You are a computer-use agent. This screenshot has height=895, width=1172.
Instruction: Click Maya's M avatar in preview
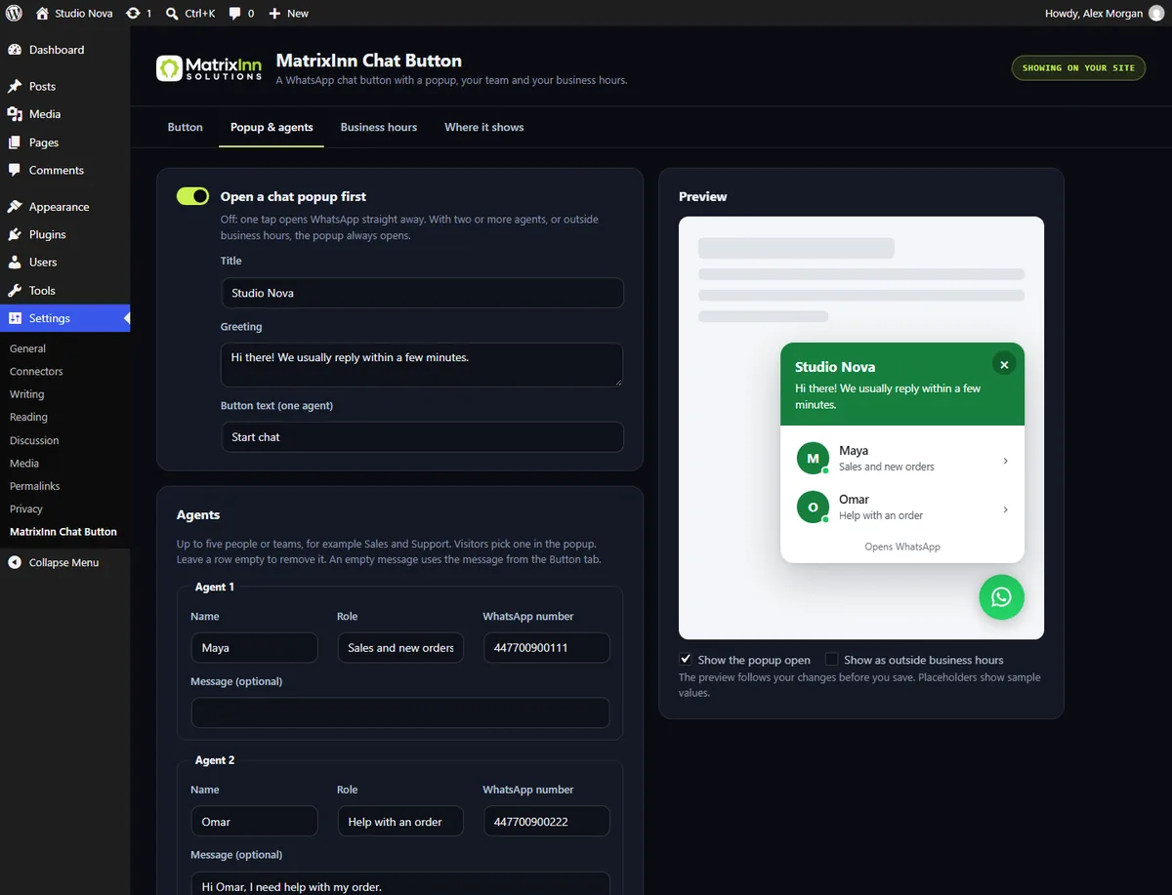click(x=813, y=459)
